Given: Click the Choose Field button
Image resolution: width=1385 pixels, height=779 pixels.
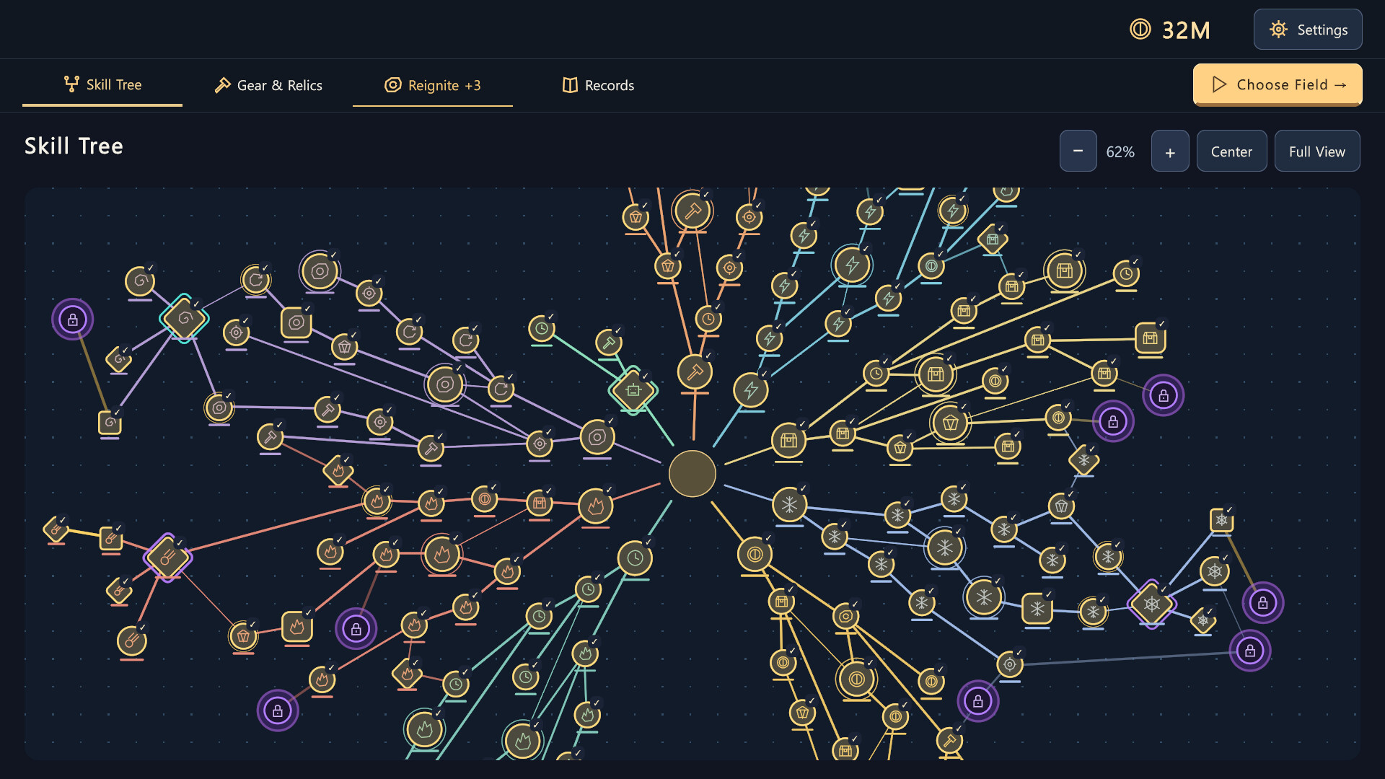Looking at the screenshot, I should pos(1278,84).
